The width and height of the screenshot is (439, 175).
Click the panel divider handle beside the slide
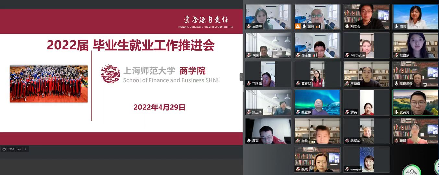coord(241,77)
